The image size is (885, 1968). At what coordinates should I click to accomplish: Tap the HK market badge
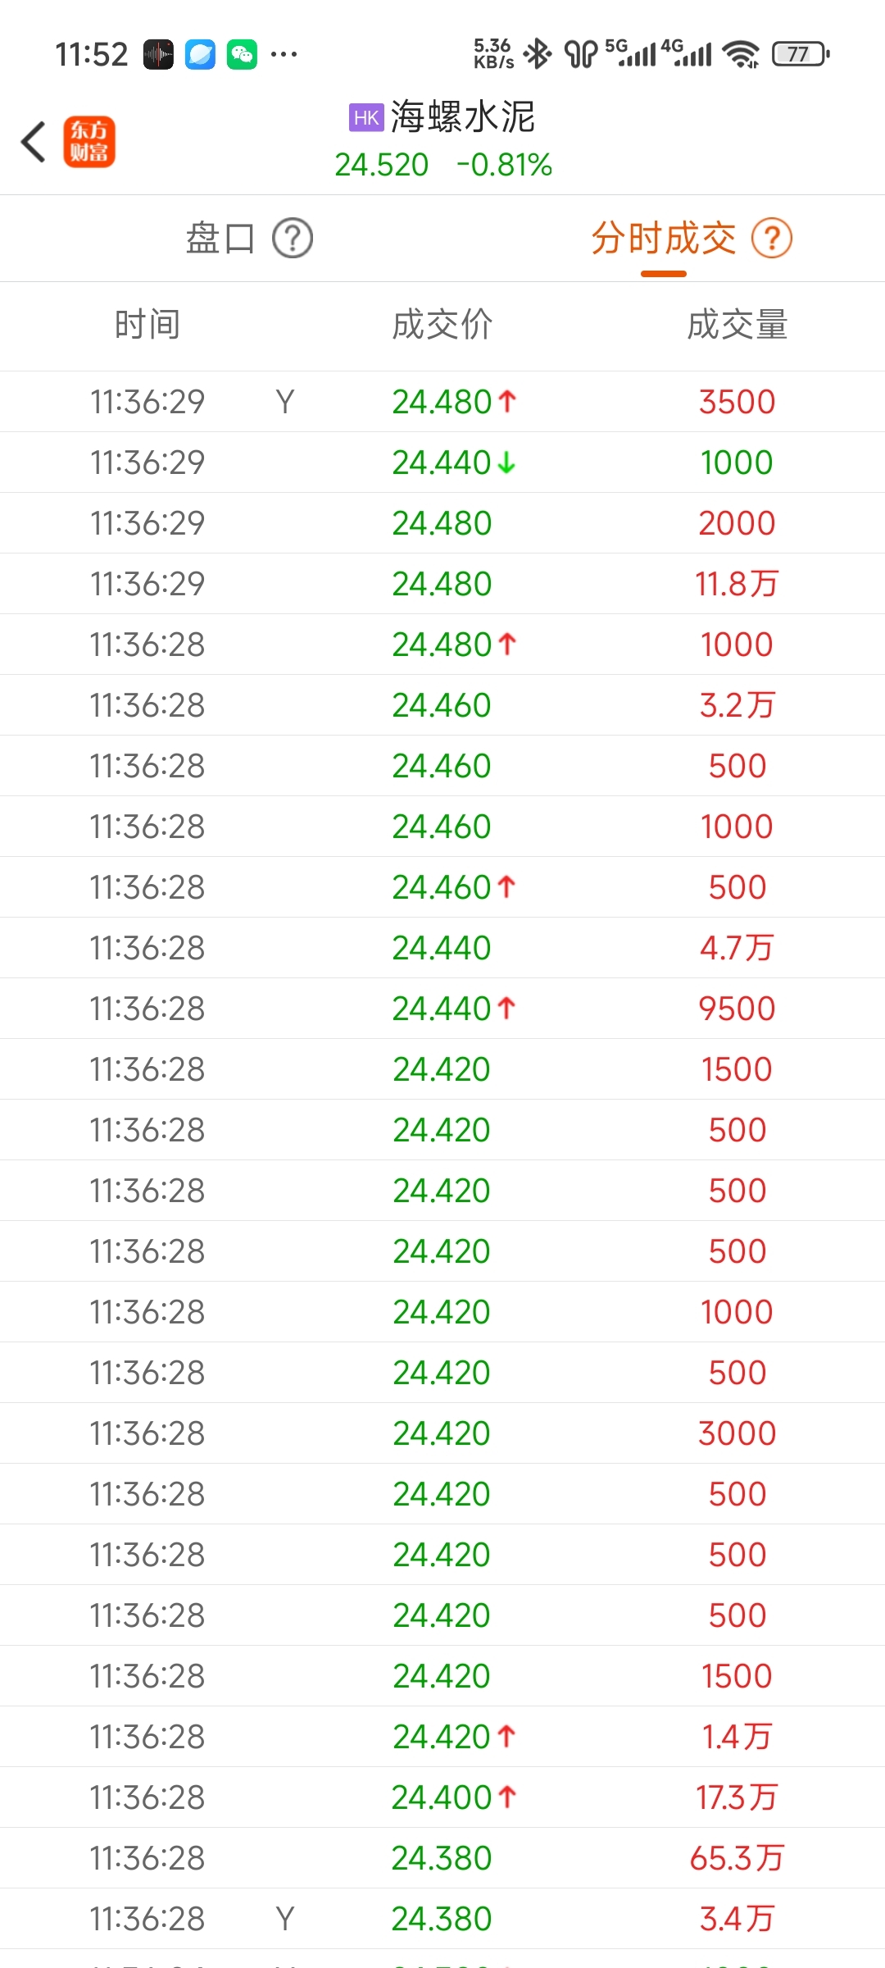(x=366, y=117)
